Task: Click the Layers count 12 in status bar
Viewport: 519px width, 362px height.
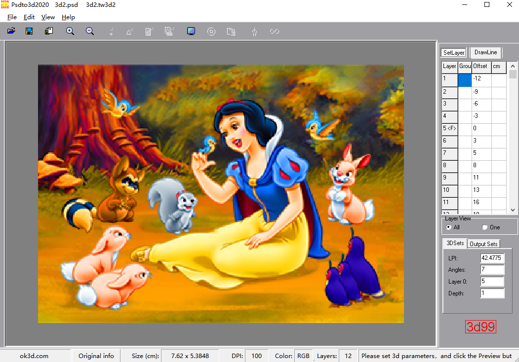Action: [348, 356]
